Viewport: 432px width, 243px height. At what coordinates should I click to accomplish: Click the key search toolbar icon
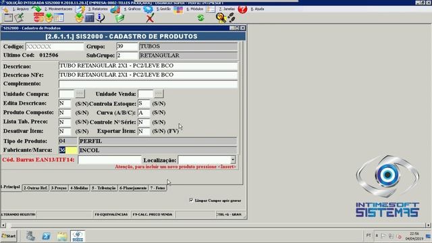pos(221,18)
